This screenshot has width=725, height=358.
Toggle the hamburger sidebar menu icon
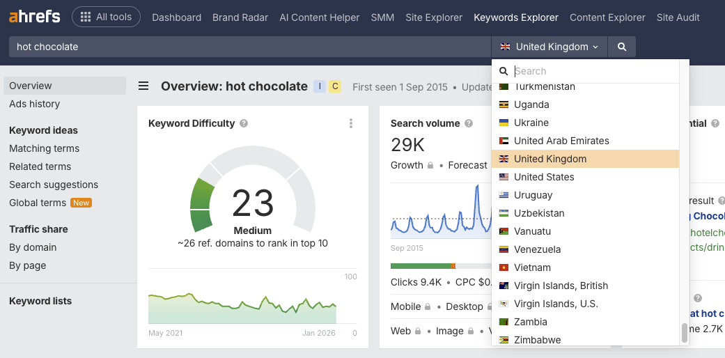click(x=143, y=86)
